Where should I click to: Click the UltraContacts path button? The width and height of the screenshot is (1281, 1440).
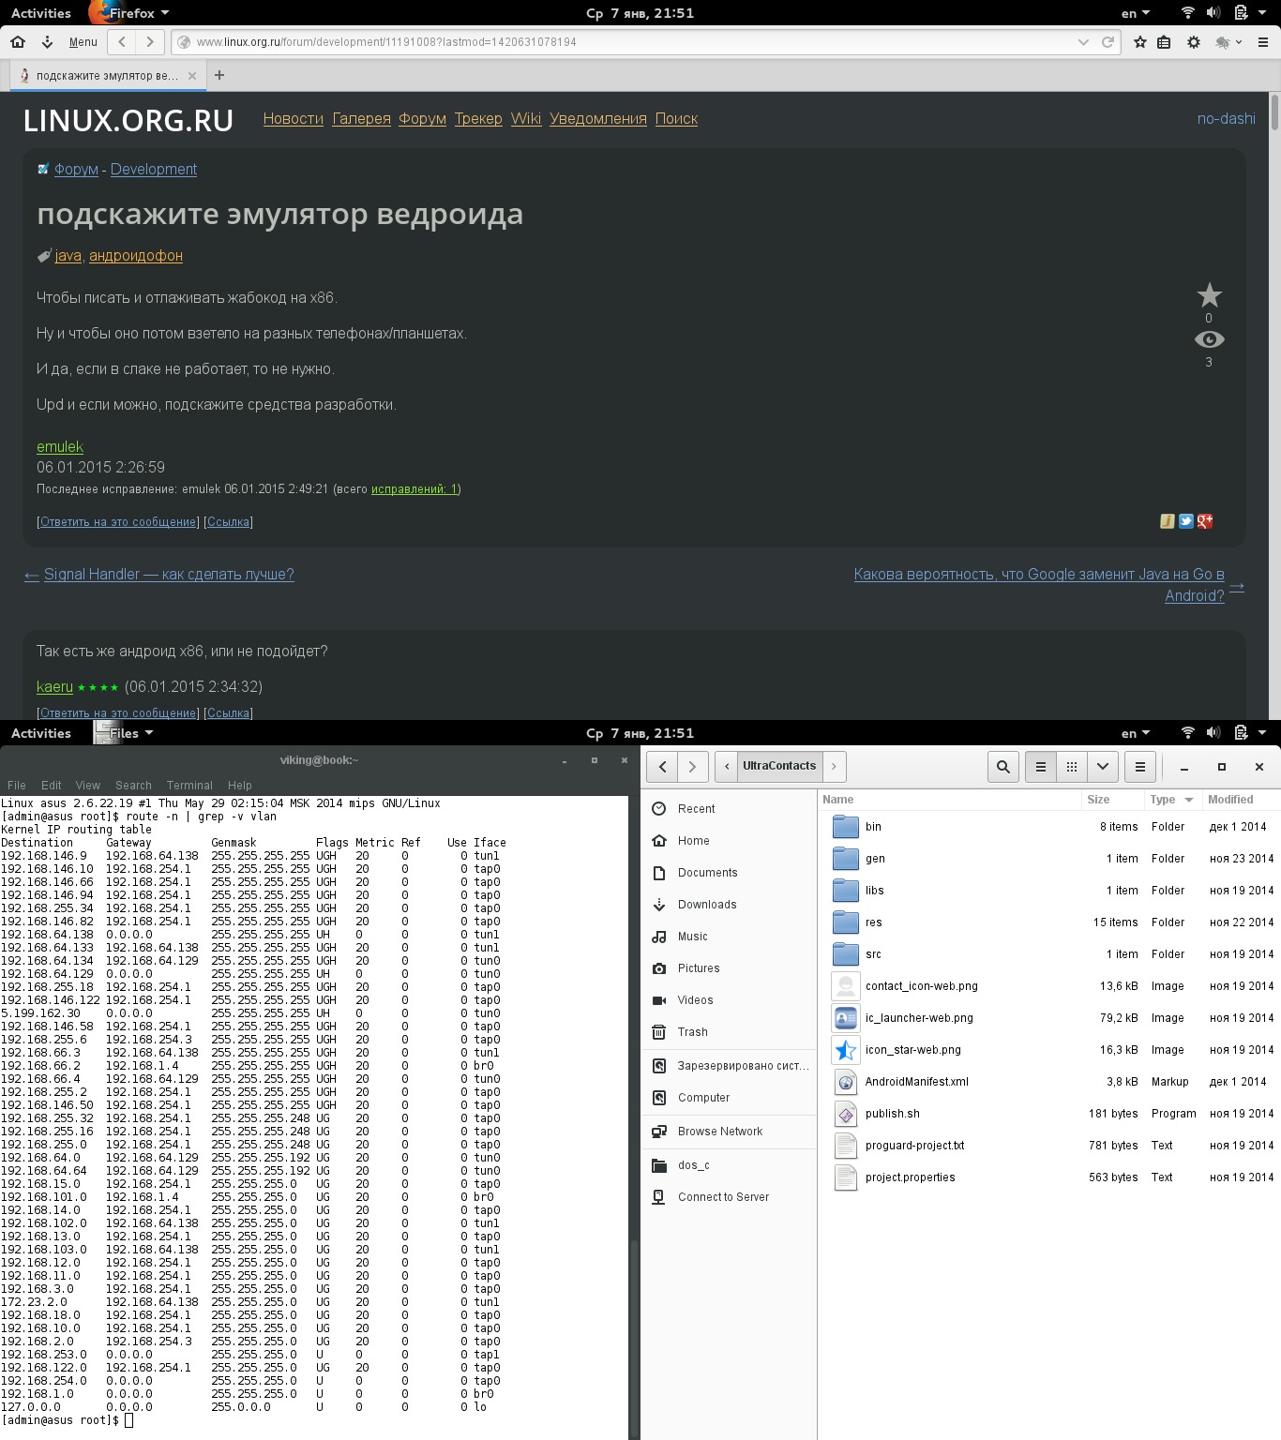(779, 766)
